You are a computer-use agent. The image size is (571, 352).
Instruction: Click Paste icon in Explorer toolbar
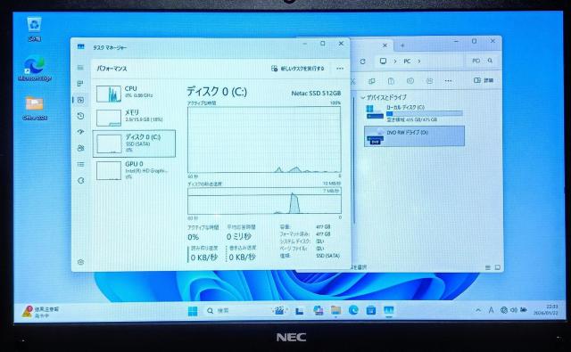(391, 81)
